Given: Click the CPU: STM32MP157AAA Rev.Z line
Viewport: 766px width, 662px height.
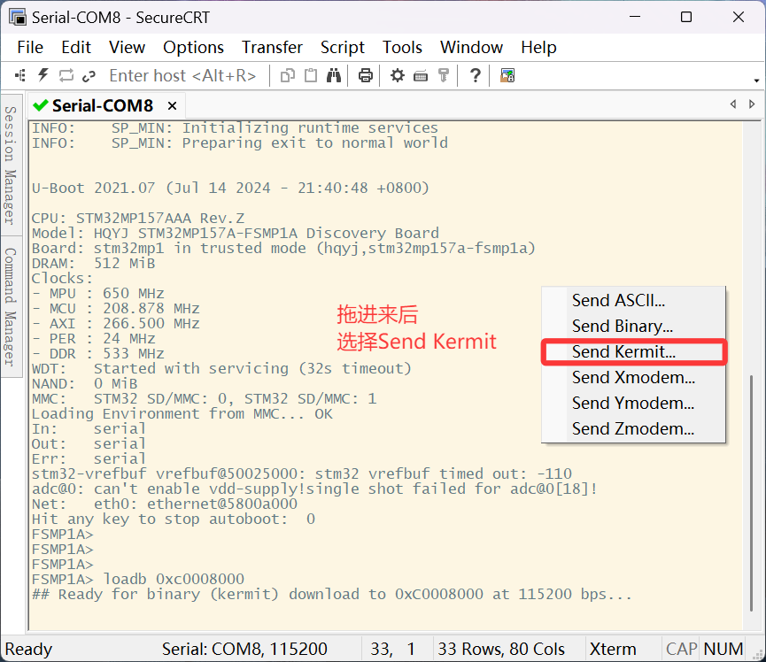Looking at the screenshot, I should point(138,219).
